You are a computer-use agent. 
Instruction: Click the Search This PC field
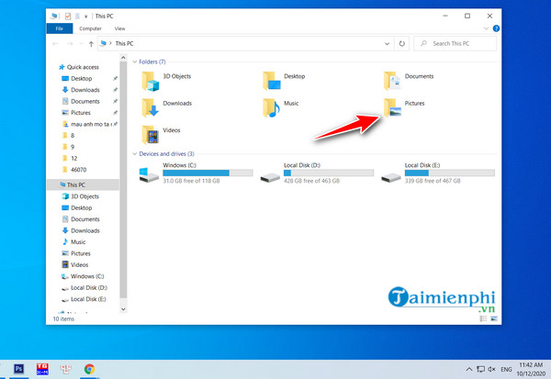click(455, 43)
